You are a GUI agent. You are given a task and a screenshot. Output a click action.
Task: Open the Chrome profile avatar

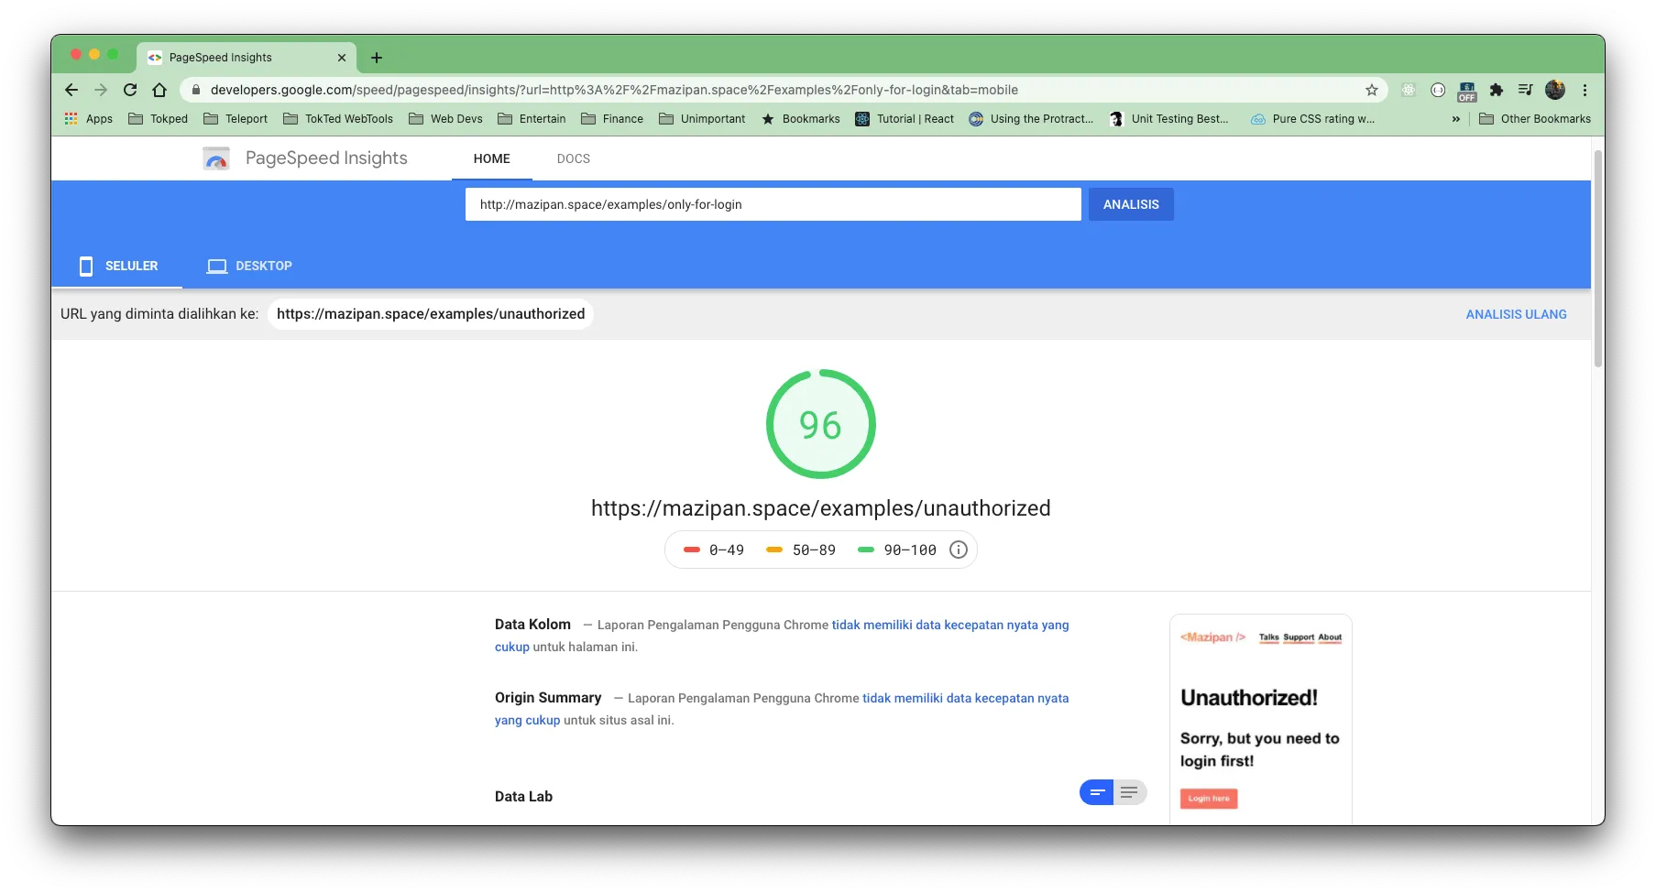click(x=1555, y=90)
